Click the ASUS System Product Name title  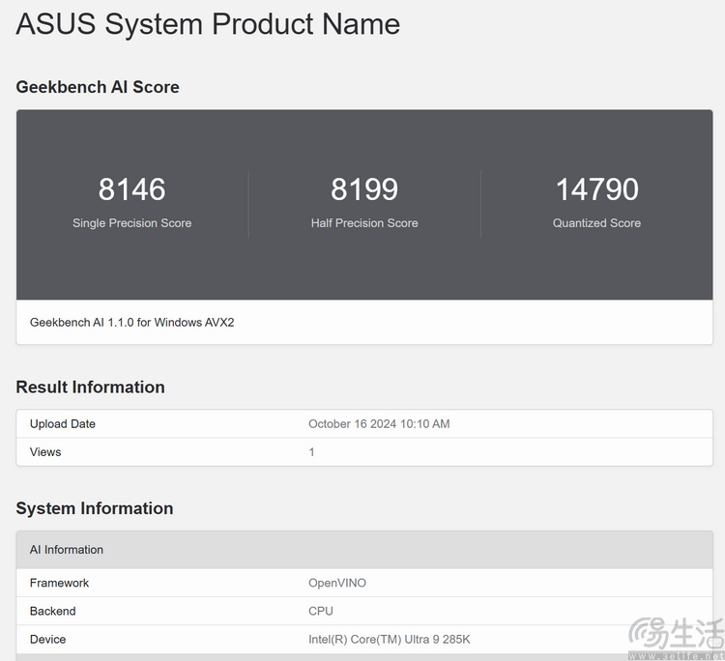point(208,24)
